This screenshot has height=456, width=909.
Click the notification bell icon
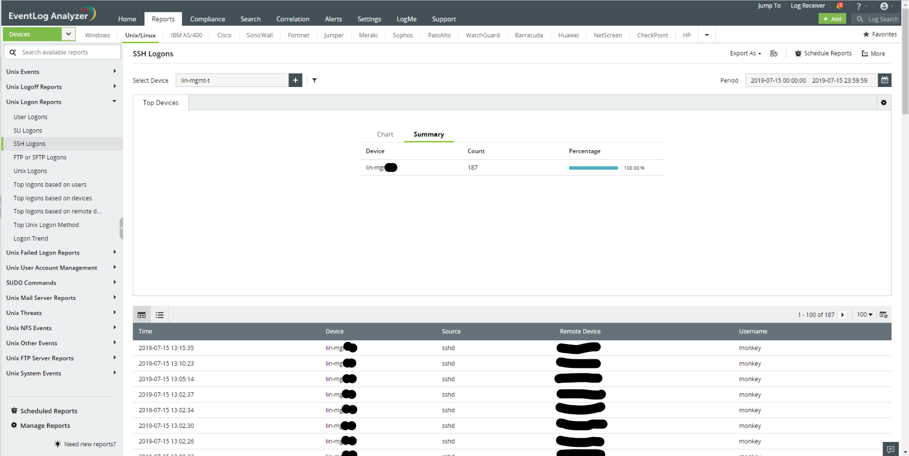click(x=840, y=6)
